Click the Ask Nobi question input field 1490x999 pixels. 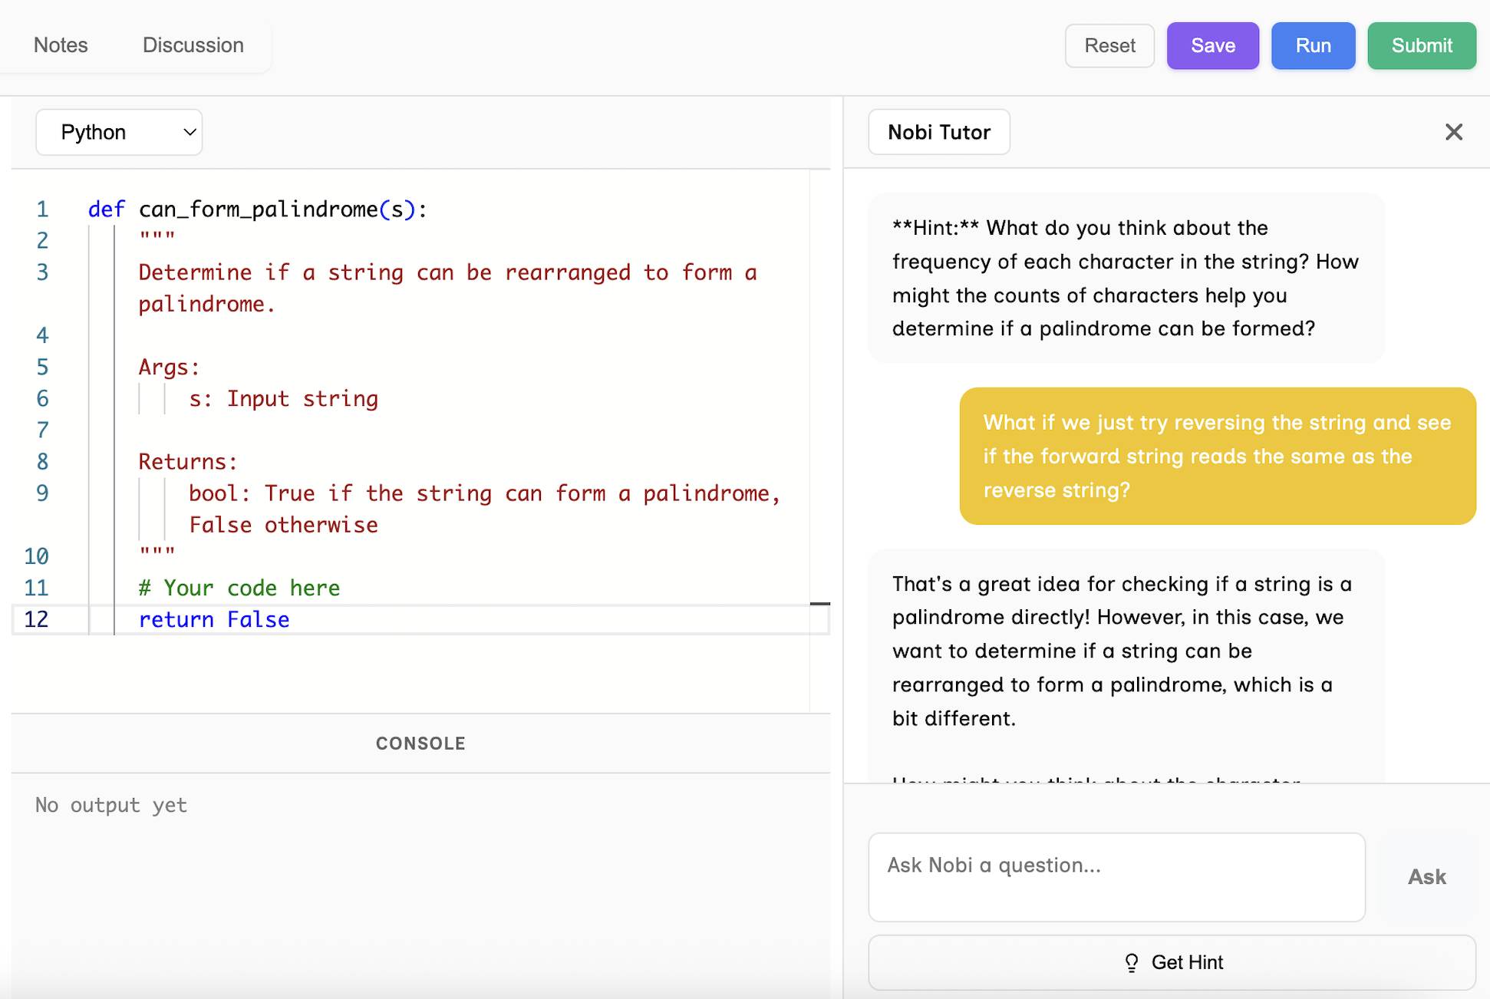click(x=1116, y=876)
